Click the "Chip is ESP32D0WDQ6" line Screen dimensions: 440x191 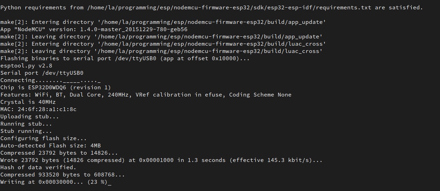pos(55,88)
